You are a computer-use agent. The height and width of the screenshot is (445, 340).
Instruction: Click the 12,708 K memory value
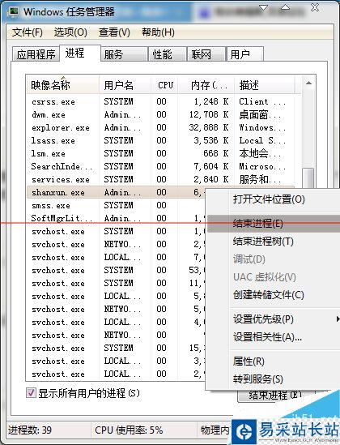(209, 114)
